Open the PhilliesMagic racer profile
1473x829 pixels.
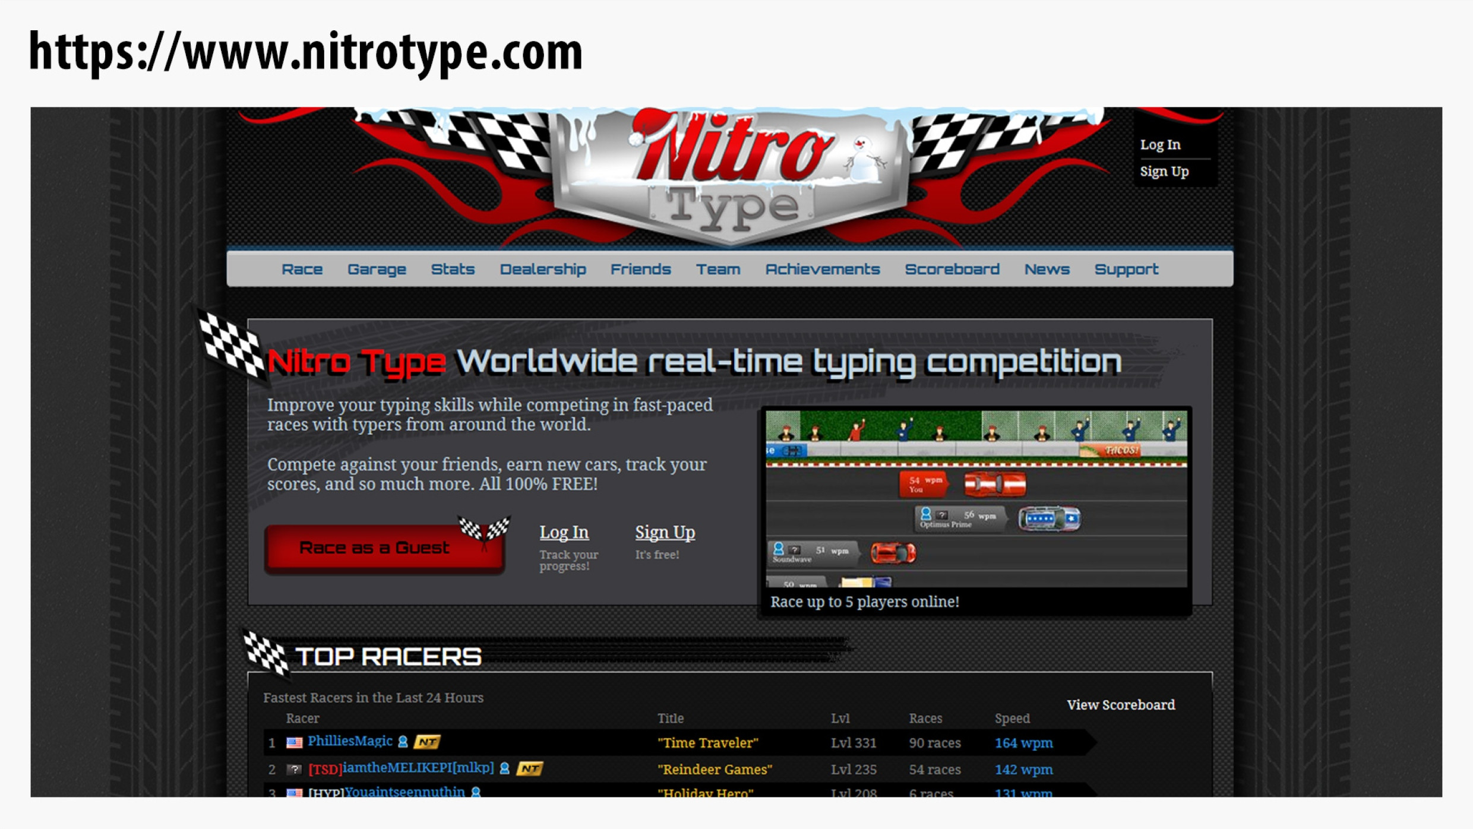pyautogui.click(x=350, y=741)
